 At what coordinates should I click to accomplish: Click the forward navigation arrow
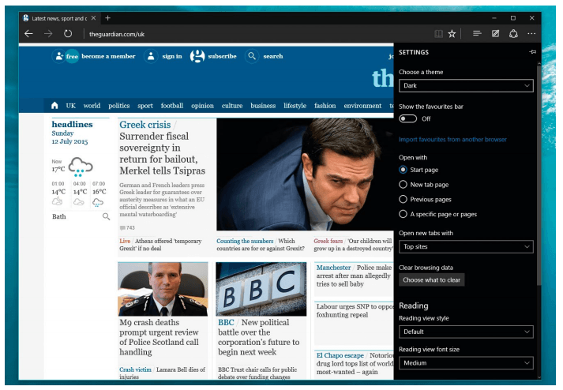pyautogui.click(x=48, y=34)
